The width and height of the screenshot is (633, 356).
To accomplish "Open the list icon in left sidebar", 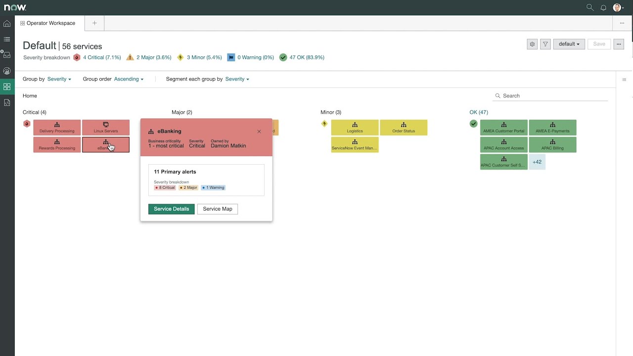I will (7, 39).
